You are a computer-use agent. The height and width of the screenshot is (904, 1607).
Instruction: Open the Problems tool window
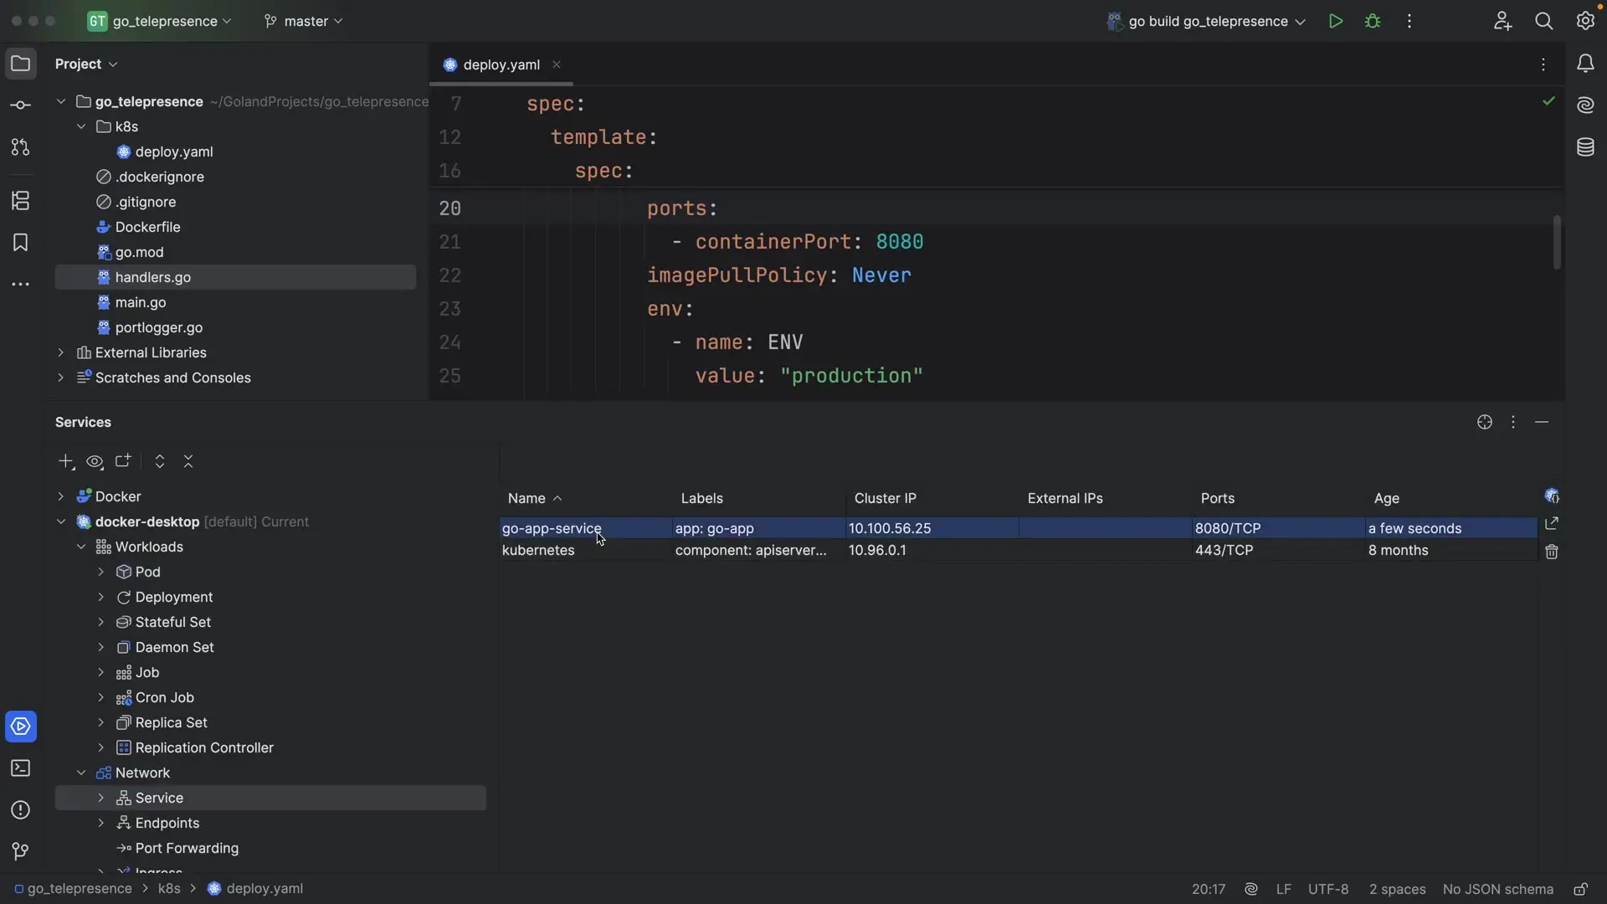[x=21, y=810]
